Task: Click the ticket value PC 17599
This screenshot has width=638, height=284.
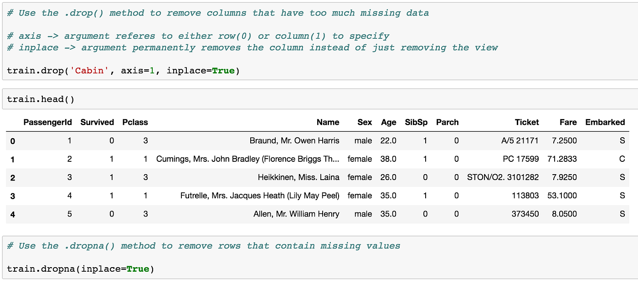Action: click(521, 159)
